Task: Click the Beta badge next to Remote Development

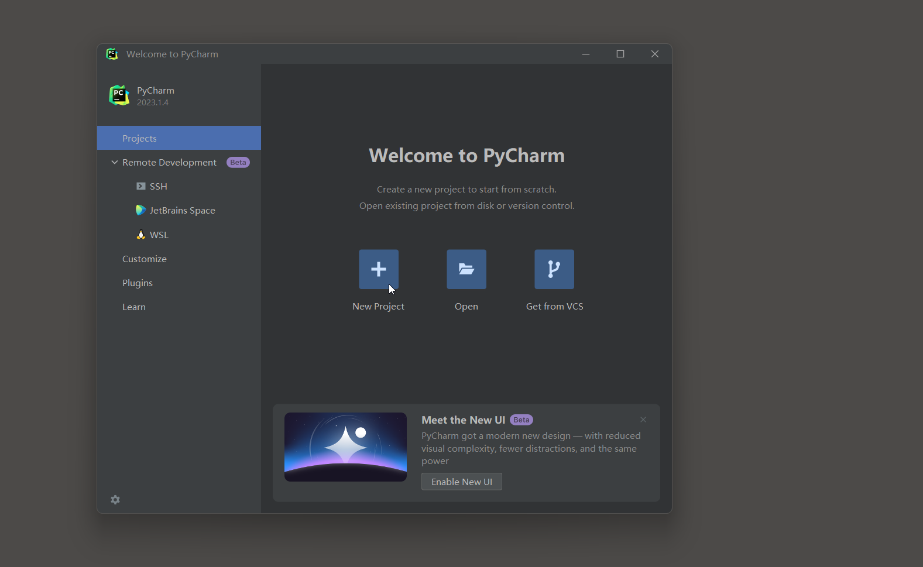Action: (238, 162)
